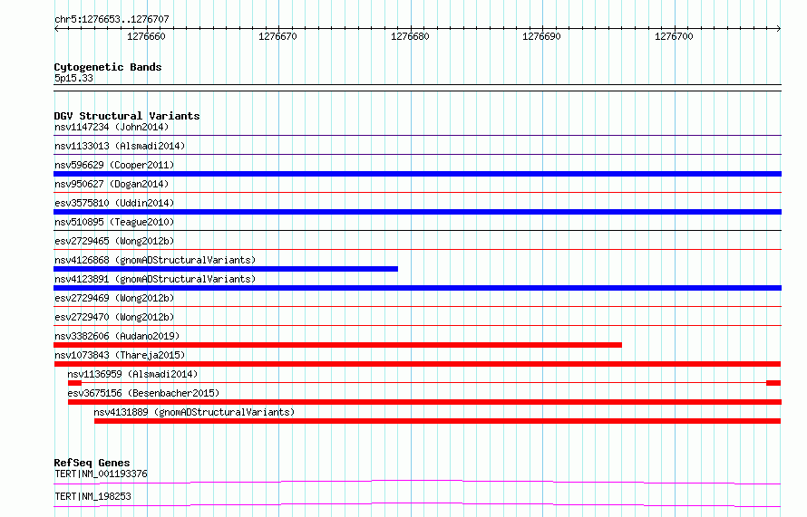Open the esv2729470 (Wong2012b) variant
Viewport: 807px width, 517px height.
click(114, 317)
